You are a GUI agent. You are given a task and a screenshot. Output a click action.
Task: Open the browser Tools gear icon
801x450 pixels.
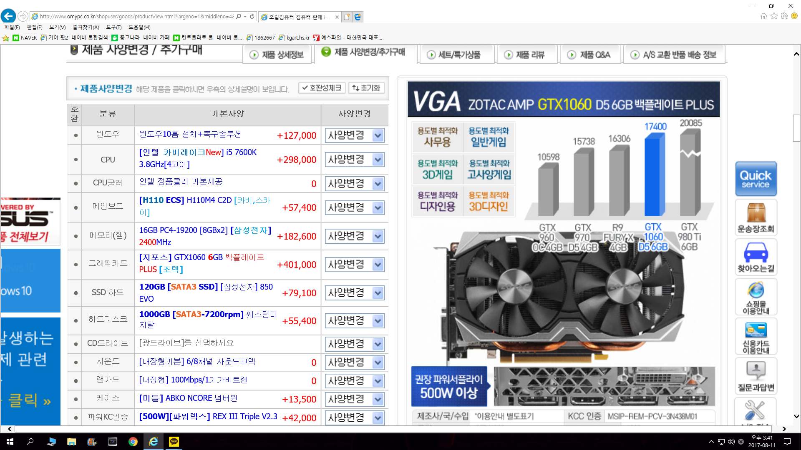point(784,16)
